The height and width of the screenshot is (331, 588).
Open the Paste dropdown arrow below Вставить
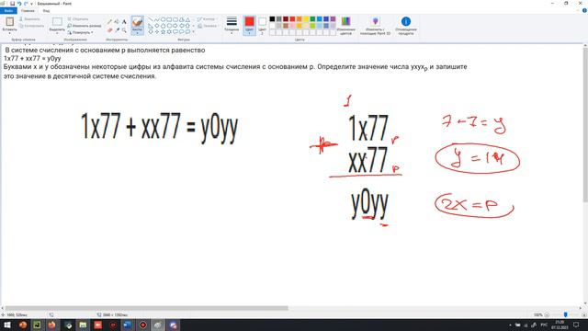pos(9,33)
